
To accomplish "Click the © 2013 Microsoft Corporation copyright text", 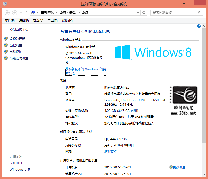I will point(84,58).
